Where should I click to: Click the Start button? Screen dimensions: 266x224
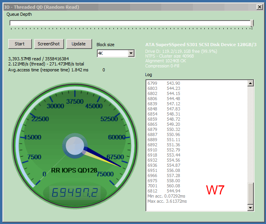coord(20,44)
